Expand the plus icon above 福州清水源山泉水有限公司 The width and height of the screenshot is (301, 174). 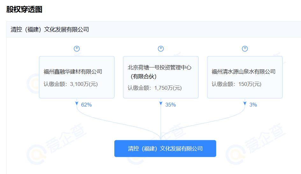pyautogui.click(x=245, y=49)
